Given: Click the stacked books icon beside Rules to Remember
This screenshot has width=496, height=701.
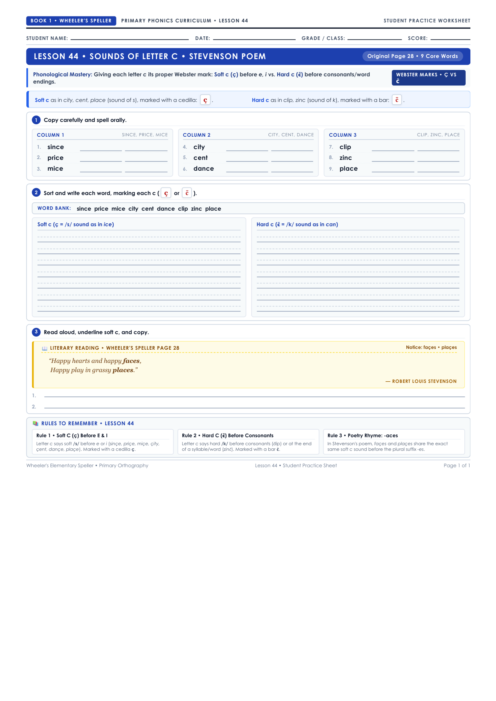Looking at the screenshot, I should point(36,424).
